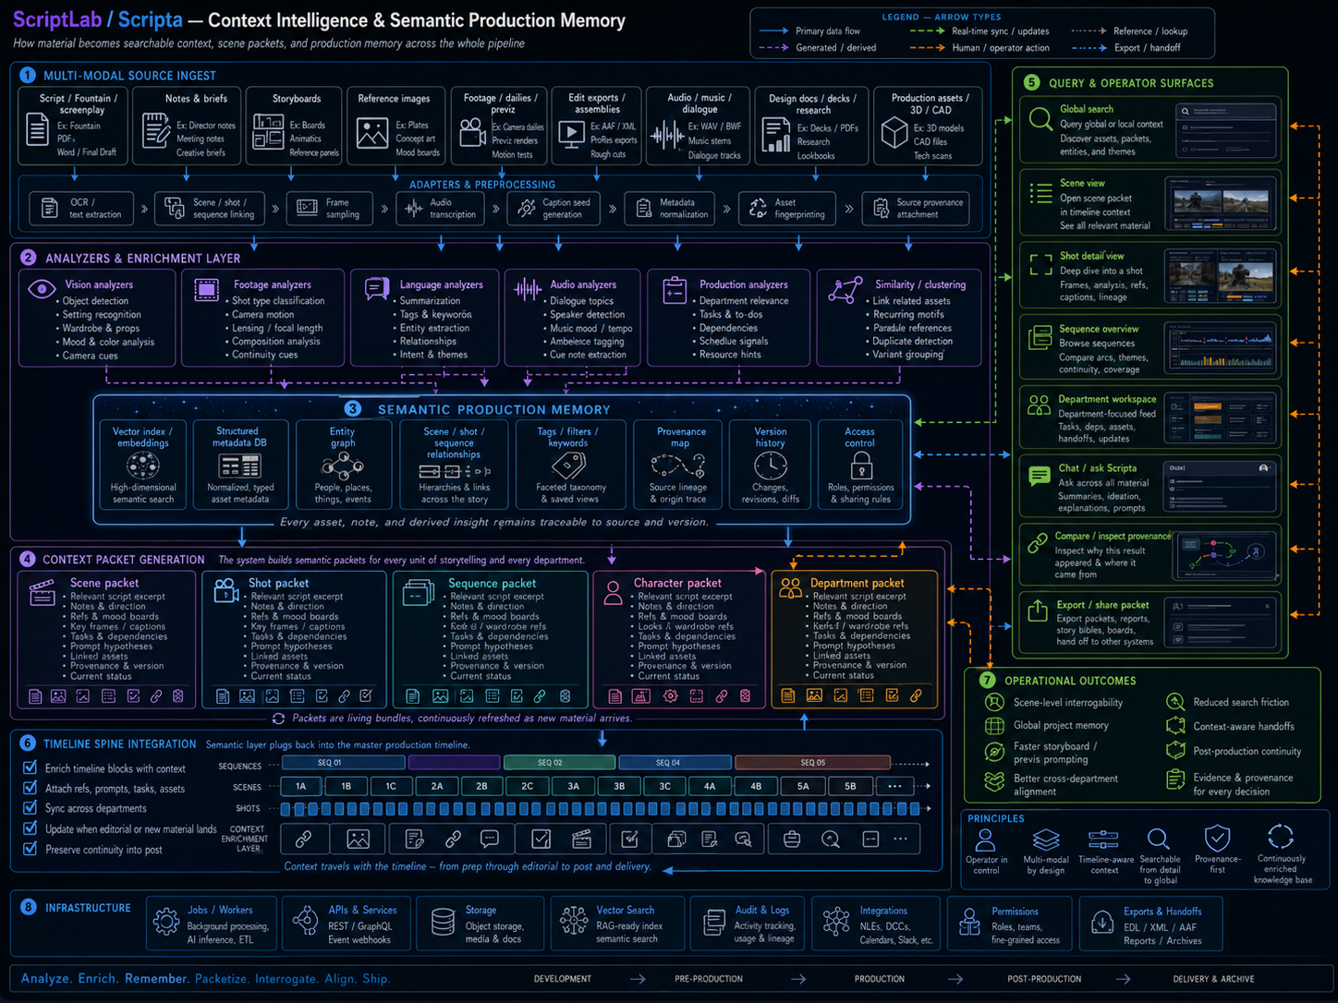Select the Similarity / clustering nodes icon
1338x1003 pixels.
[845, 290]
